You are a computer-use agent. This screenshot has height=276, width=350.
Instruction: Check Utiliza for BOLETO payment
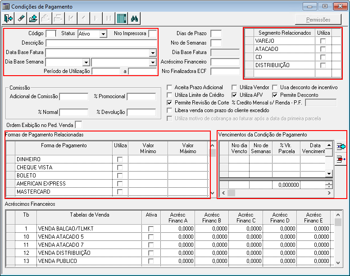pyautogui.click(x=120, y=176)
